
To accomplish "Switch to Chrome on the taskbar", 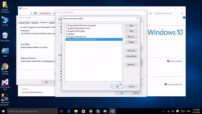I will (x=91, y=111).
